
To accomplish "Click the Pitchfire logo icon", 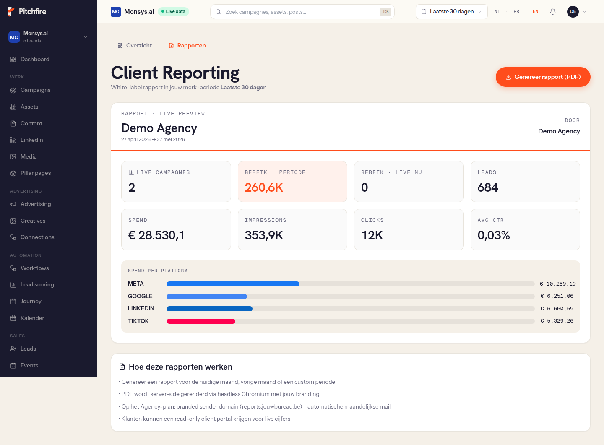I will [11, 12].
